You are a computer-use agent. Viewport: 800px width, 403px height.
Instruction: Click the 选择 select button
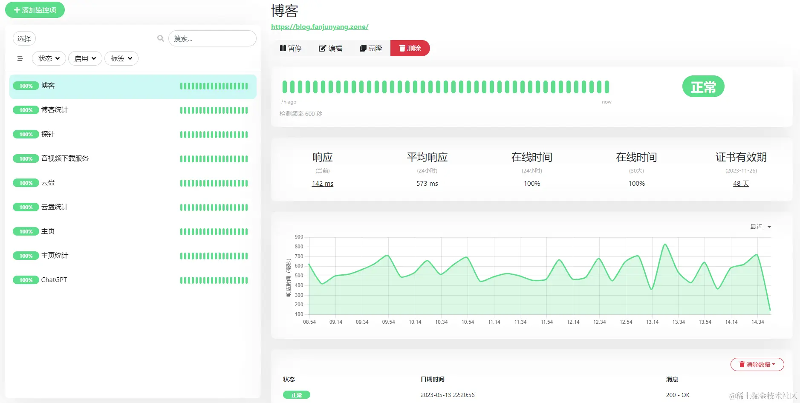(24, 38)
